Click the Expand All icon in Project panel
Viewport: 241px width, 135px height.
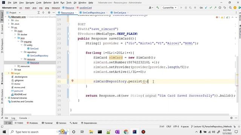[x=38, y=12]
